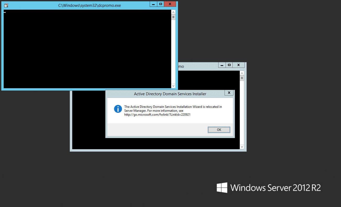Viewport: 341px width, 207px height.
Task: Minimize the background console window ending in "mo"
Action: coord(222,65)
